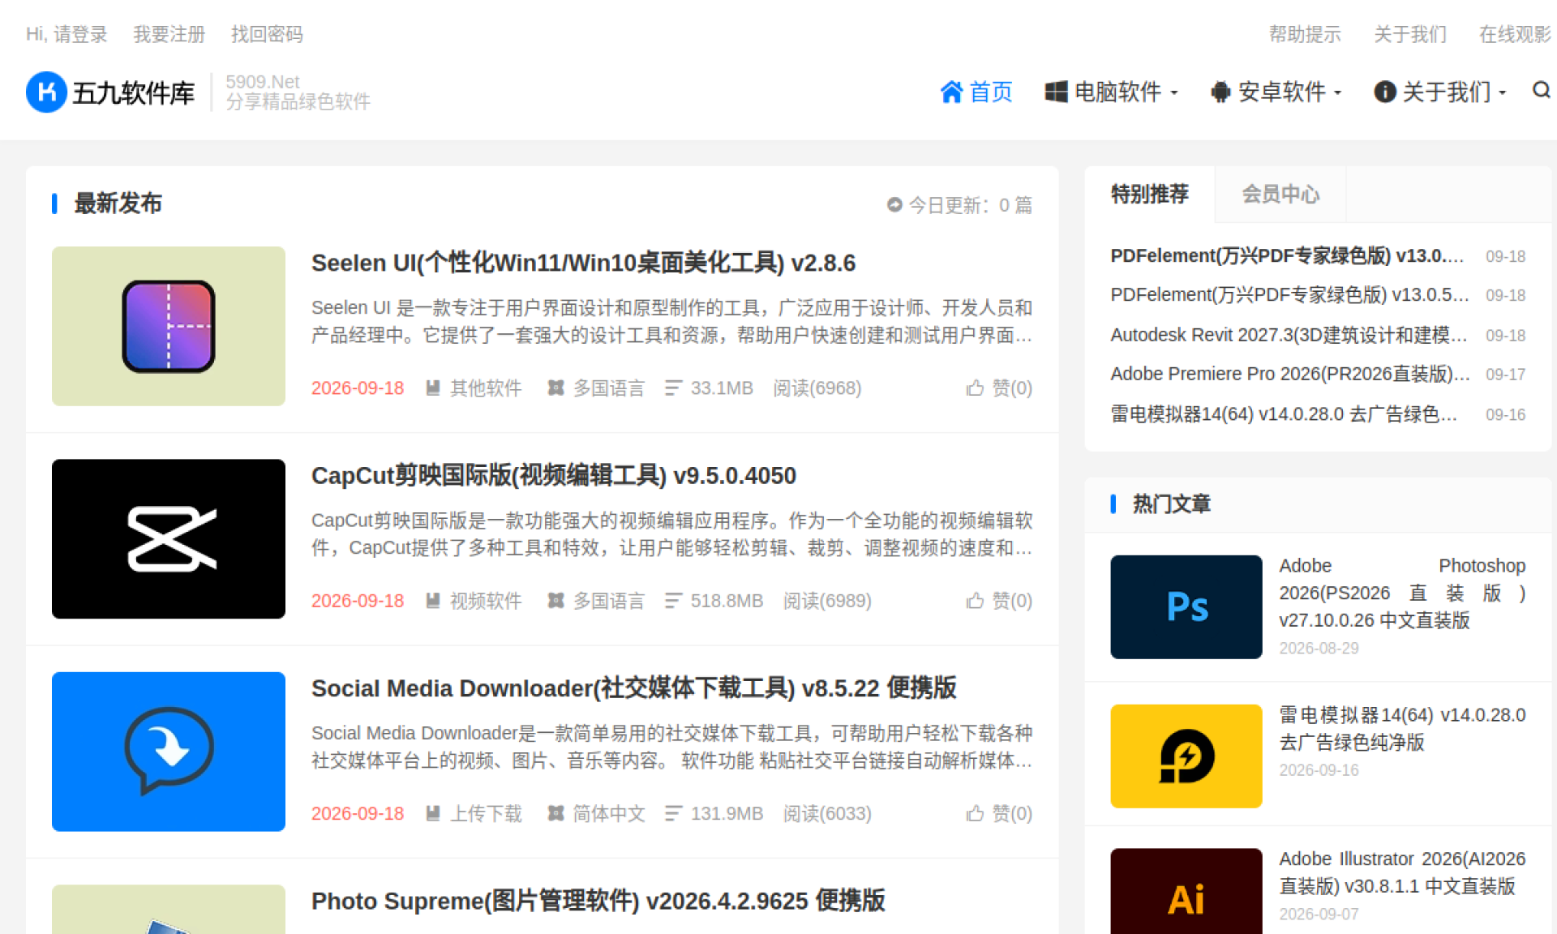The image size is (1557, 934).
Task: Open Adobe Photoshop 2026 hot article title
Action: tap(1402, 593)
